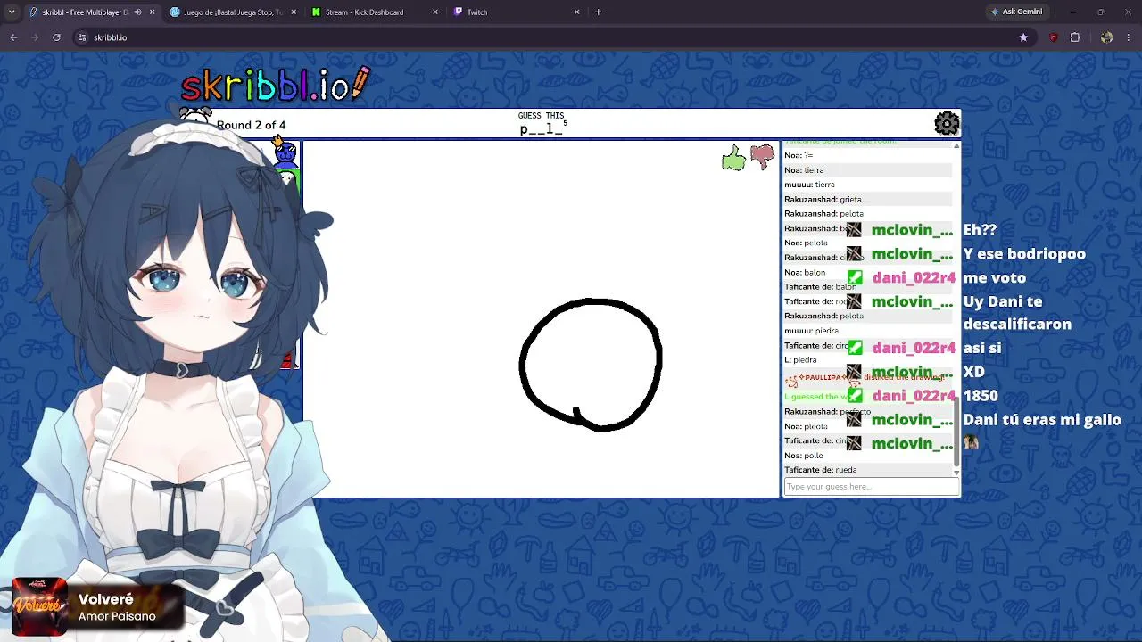Close the Twitch tab

point(576,12)
